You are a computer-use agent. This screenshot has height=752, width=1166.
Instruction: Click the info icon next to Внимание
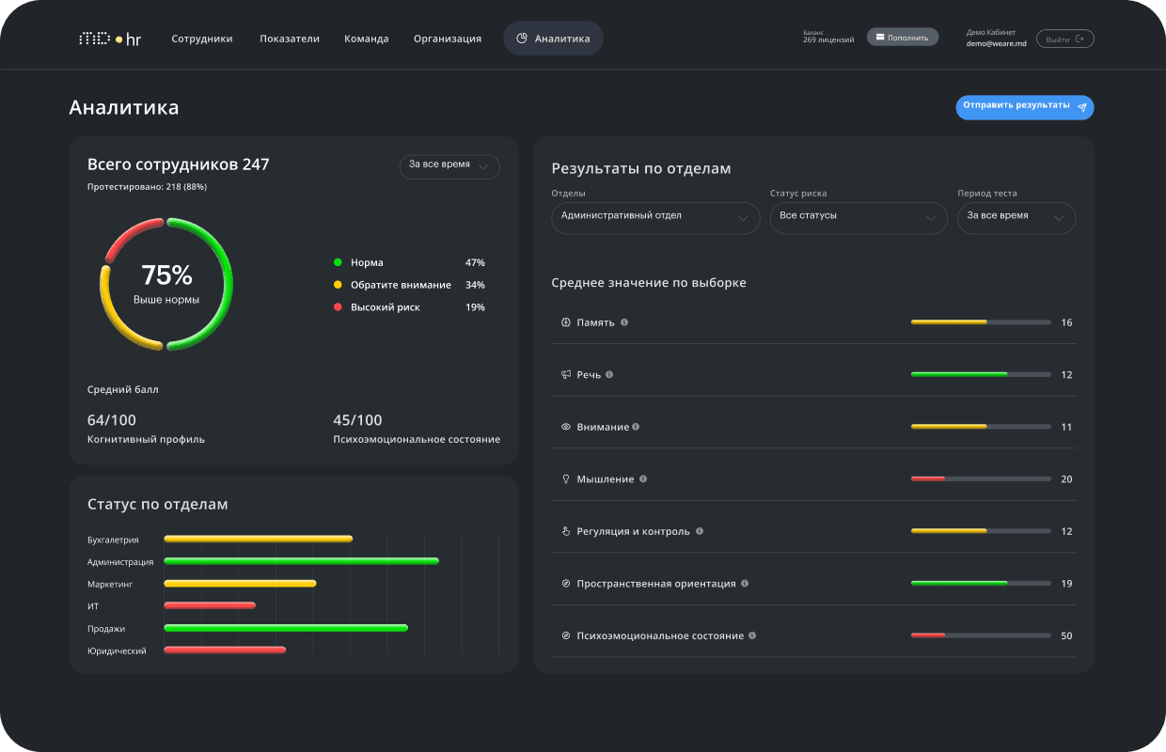click(x=636, y=427)
